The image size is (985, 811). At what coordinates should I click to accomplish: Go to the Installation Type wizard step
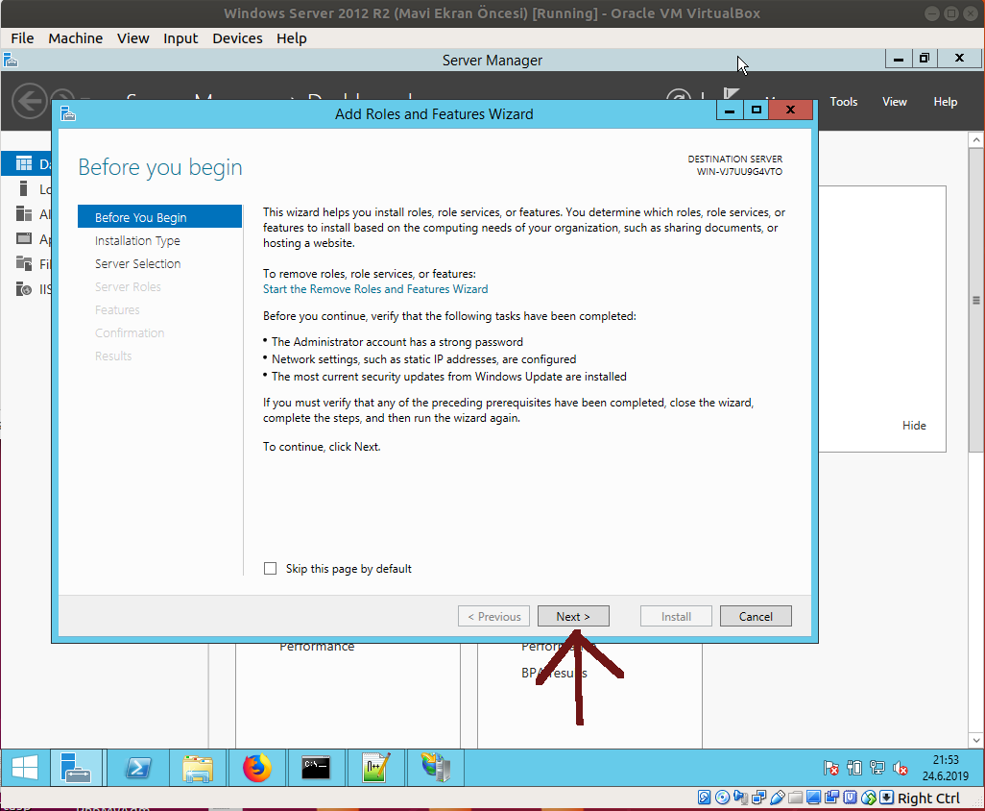137,241
